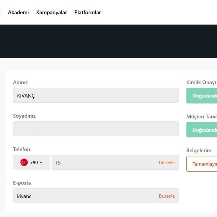Click the Belgelerim heading

(x=199, y=150)
